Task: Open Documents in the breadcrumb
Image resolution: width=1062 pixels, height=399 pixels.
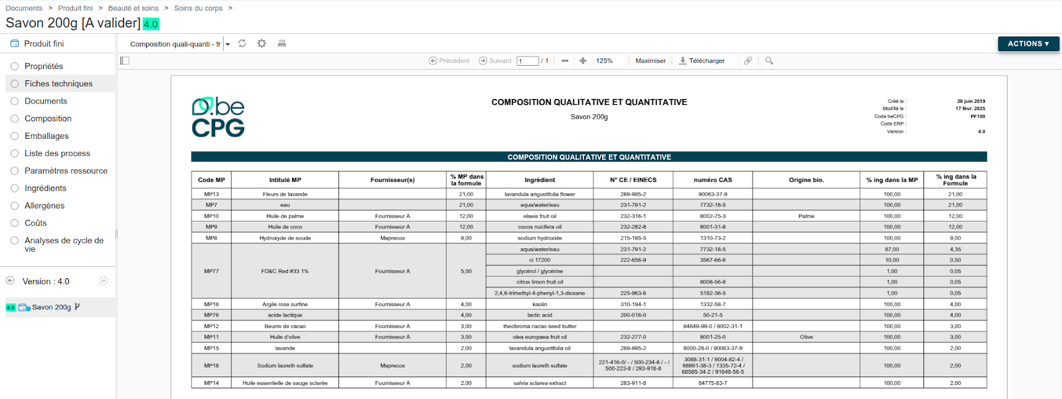Action: click(x=24, y=8)
